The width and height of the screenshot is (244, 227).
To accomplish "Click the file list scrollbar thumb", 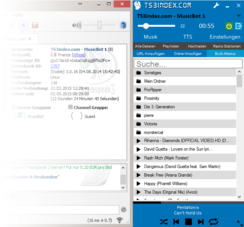I will pos(239,81).
